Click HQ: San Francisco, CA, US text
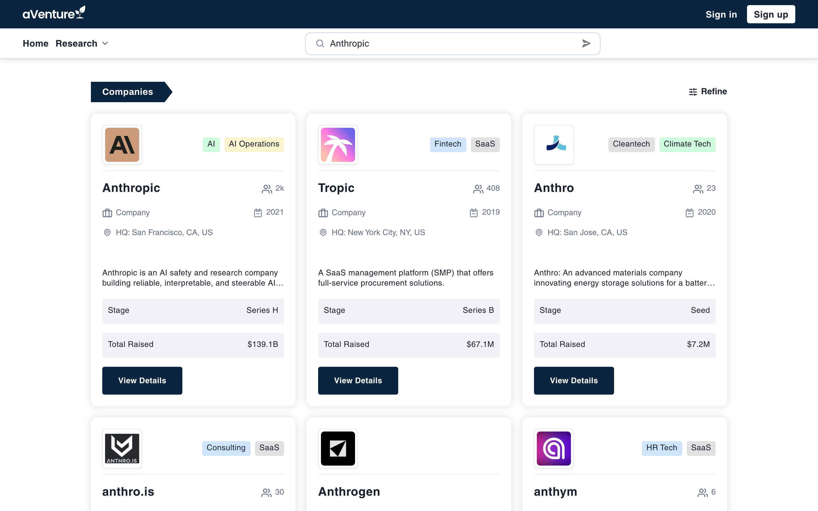Image resolution: width=818 pixels, height=511 pixels. pos(164,233)
